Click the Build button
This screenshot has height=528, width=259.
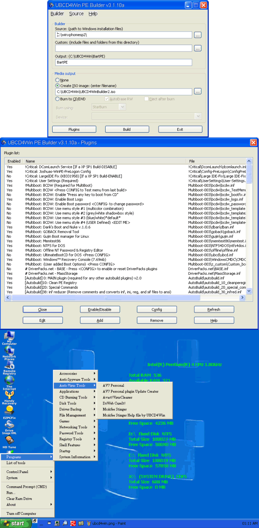pyautogui.click(x=127, y=129)
